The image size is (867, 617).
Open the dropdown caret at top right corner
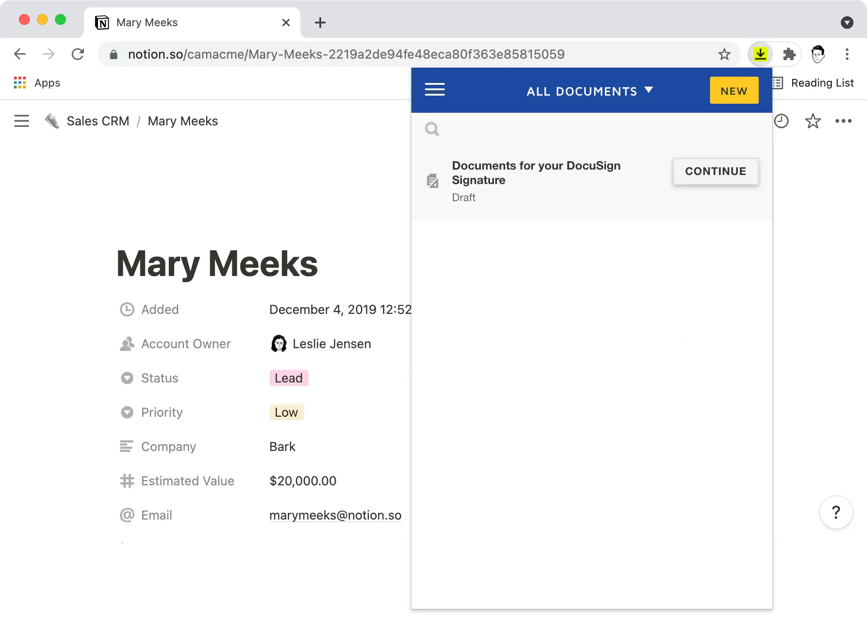[847, 23]
